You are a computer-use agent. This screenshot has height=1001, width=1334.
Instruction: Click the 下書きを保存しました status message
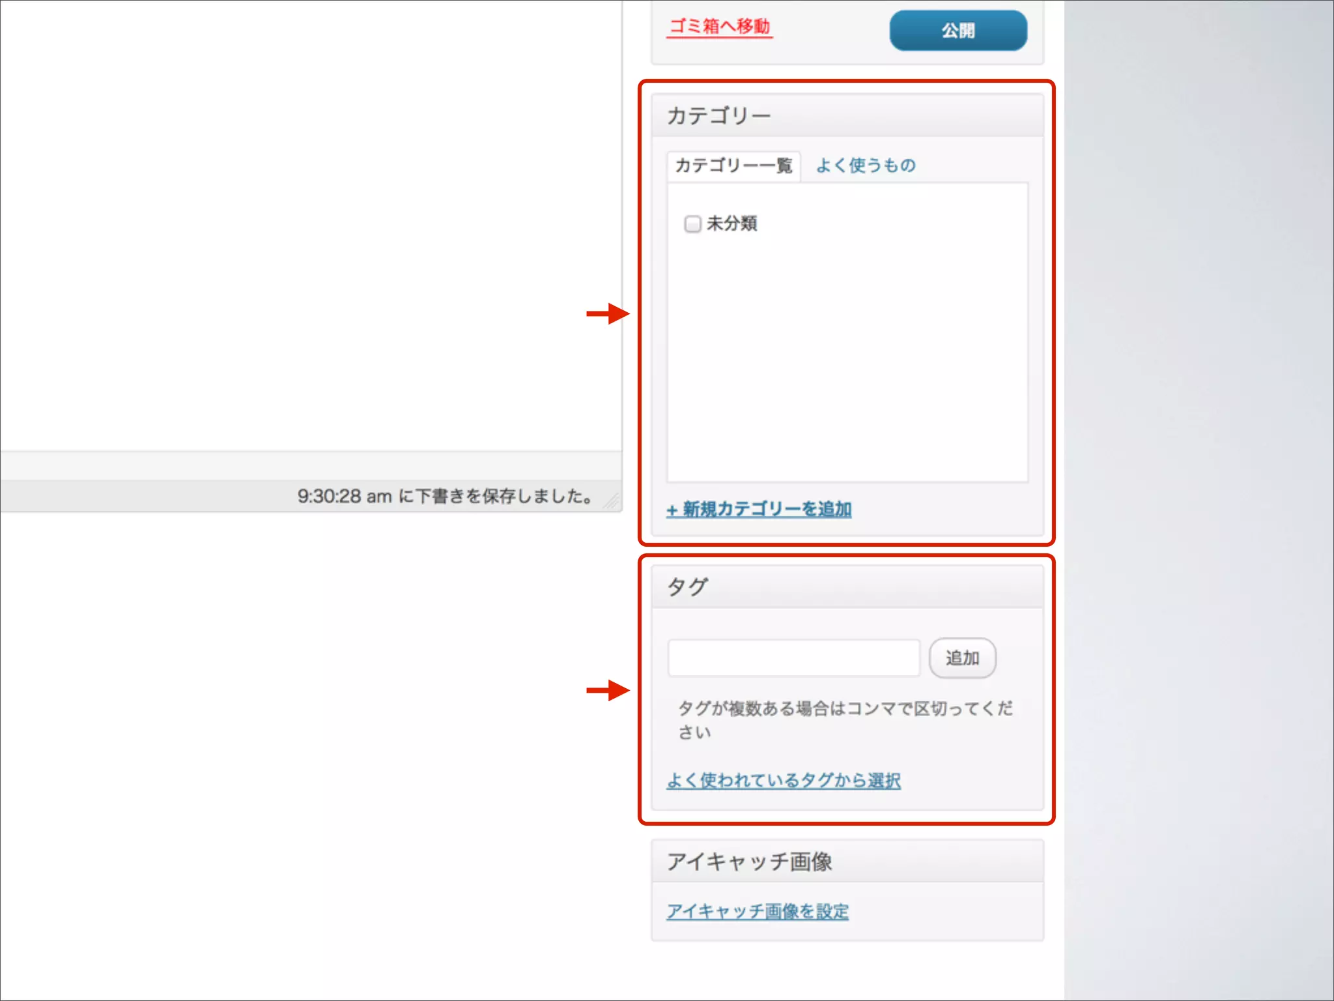pos(445,497)
